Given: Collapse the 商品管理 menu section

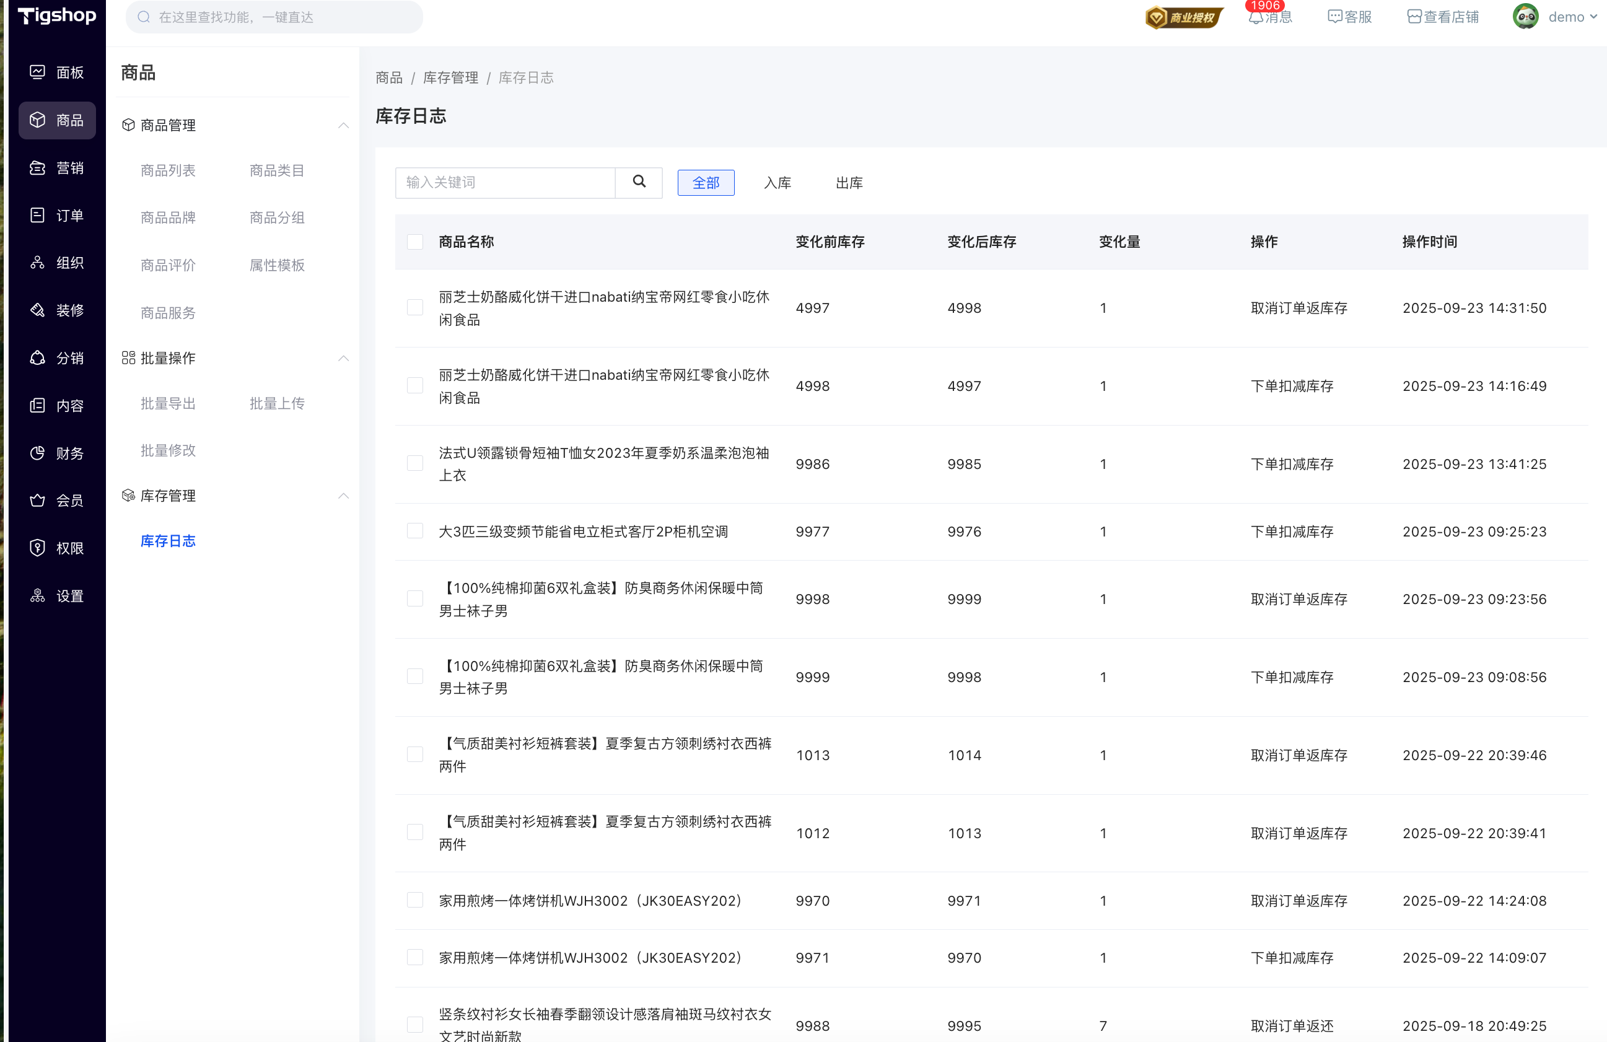Looking at the screenshot, I should click(344, 126).
